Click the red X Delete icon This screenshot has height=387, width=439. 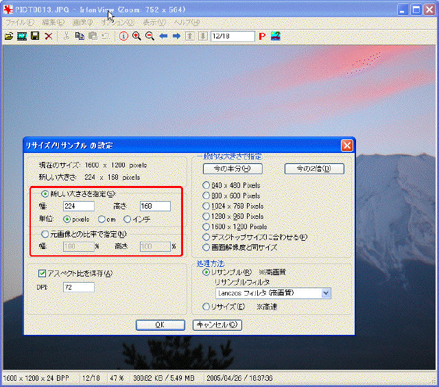tap(48, 36)
